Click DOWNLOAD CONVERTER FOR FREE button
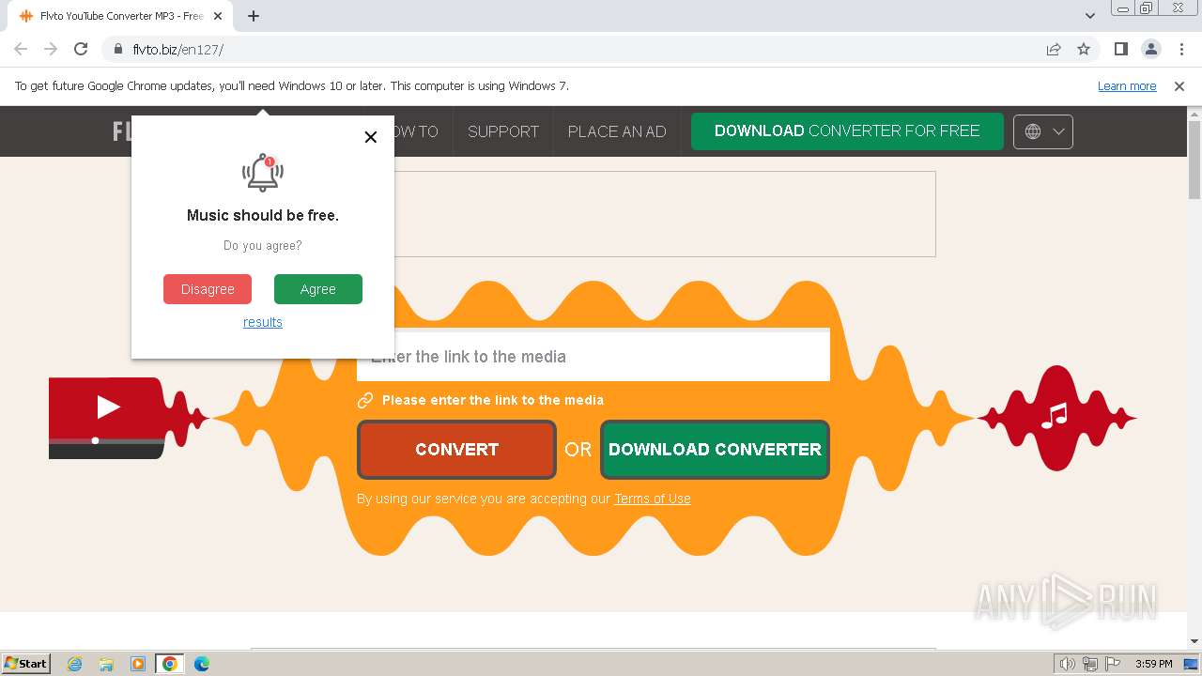This screenshot has height=676, width=1202. click(x=847, y=131)
